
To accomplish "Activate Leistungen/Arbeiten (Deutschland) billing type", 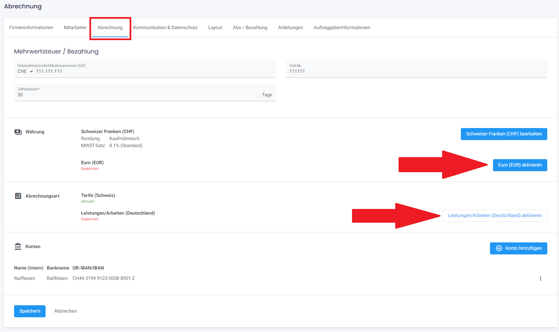I will 494,215.
